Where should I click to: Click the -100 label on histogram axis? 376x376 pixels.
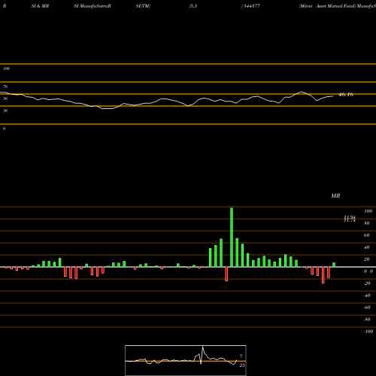(x=368, y=332)
